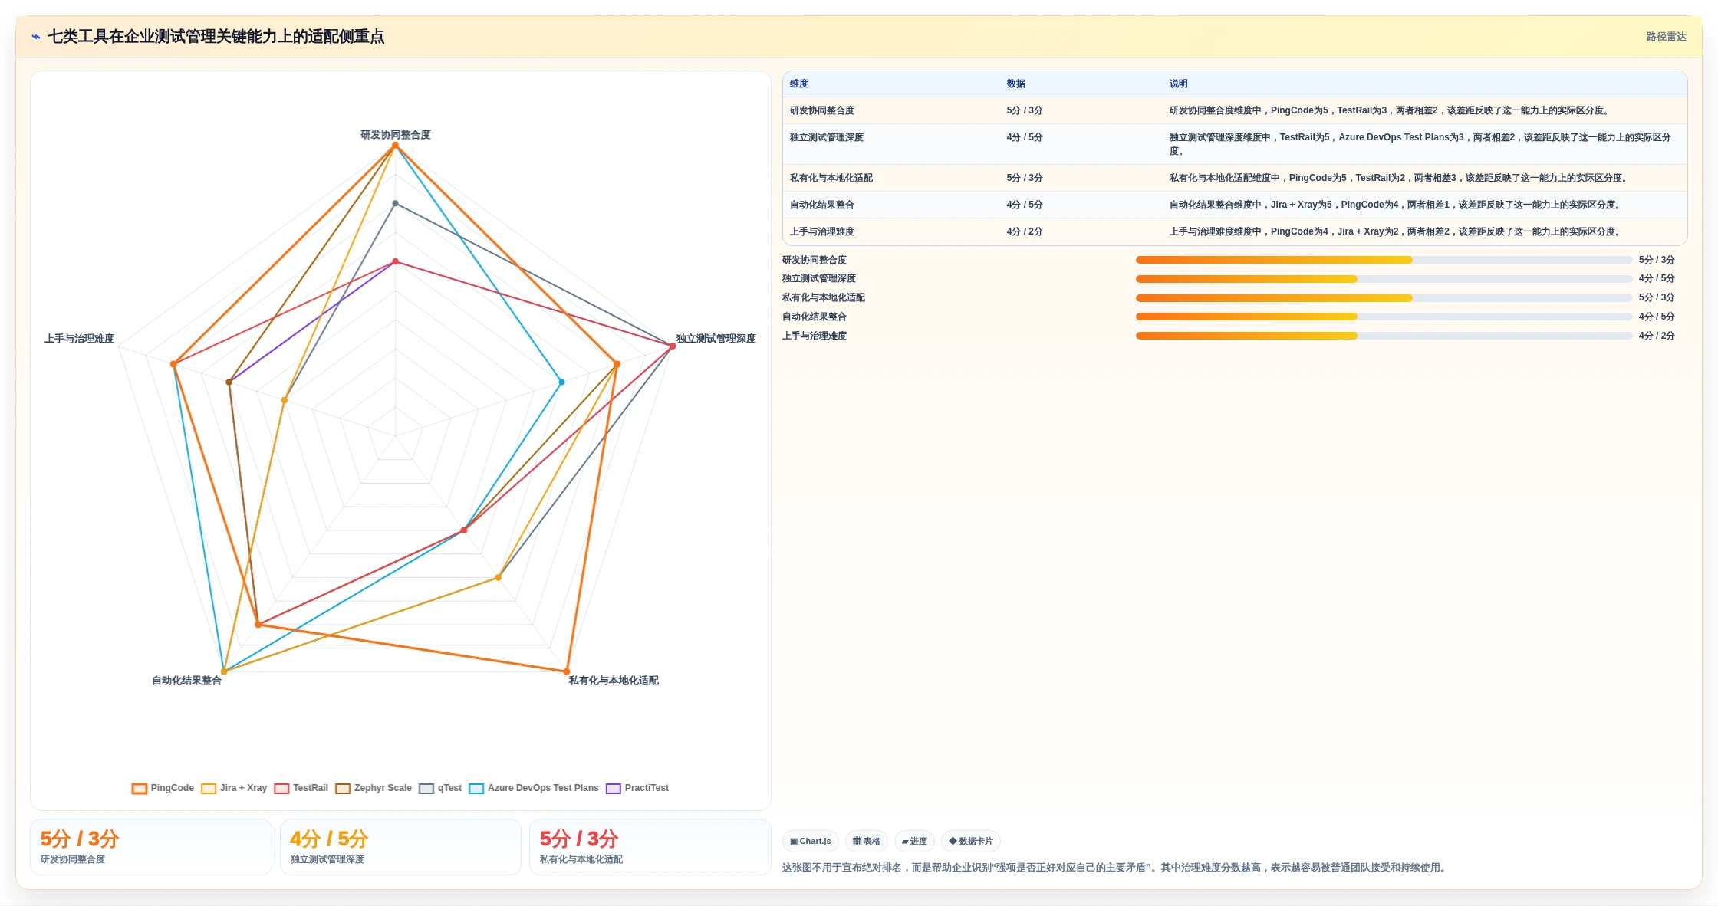Click the blue icon beside the chart title
Viewport: 1718px width, 906px height.
(x=36, y=37)
